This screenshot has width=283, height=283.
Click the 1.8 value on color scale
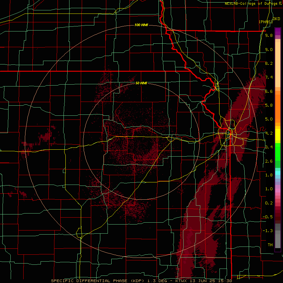[269, 175]
